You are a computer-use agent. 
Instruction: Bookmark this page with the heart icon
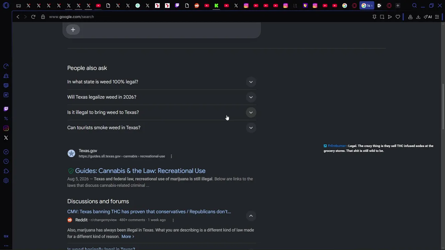398,17
